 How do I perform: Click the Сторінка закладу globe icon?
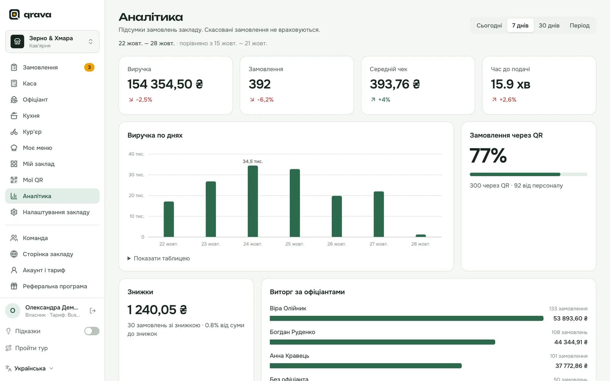click(14, 254)
